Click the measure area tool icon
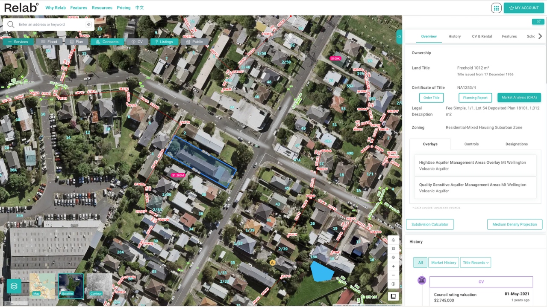This screenshot has height=307, width=547. click(393, 249)
